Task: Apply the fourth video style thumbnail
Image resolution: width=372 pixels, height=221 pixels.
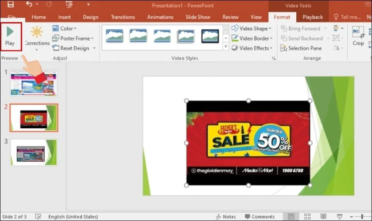Action: pos(186,36)
